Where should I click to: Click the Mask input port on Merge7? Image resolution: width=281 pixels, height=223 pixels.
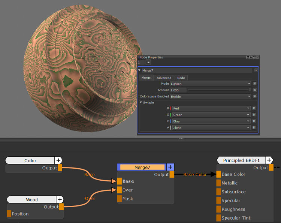pos(120,199)
